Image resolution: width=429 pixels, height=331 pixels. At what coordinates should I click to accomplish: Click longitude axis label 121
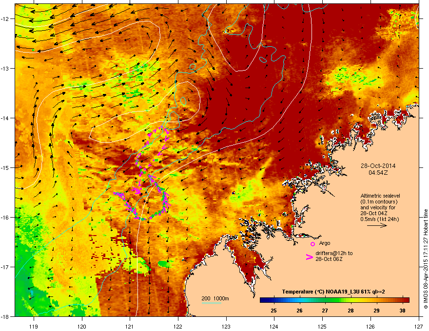[x=130, y=326]
